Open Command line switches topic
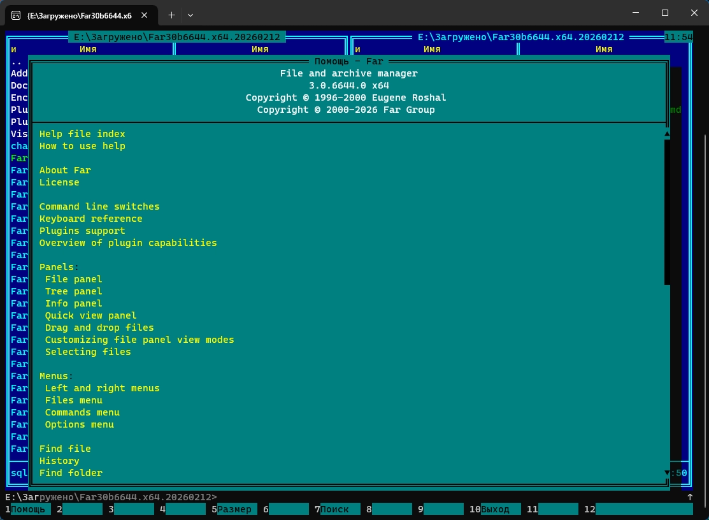709x520 pixels. point(99,206)
